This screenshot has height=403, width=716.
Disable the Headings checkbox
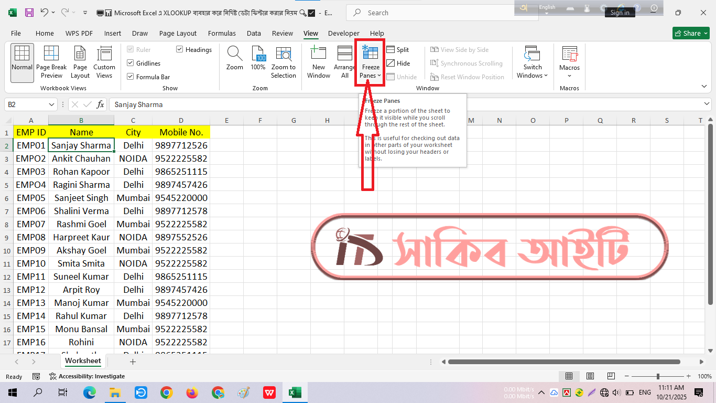coord(180,50)
